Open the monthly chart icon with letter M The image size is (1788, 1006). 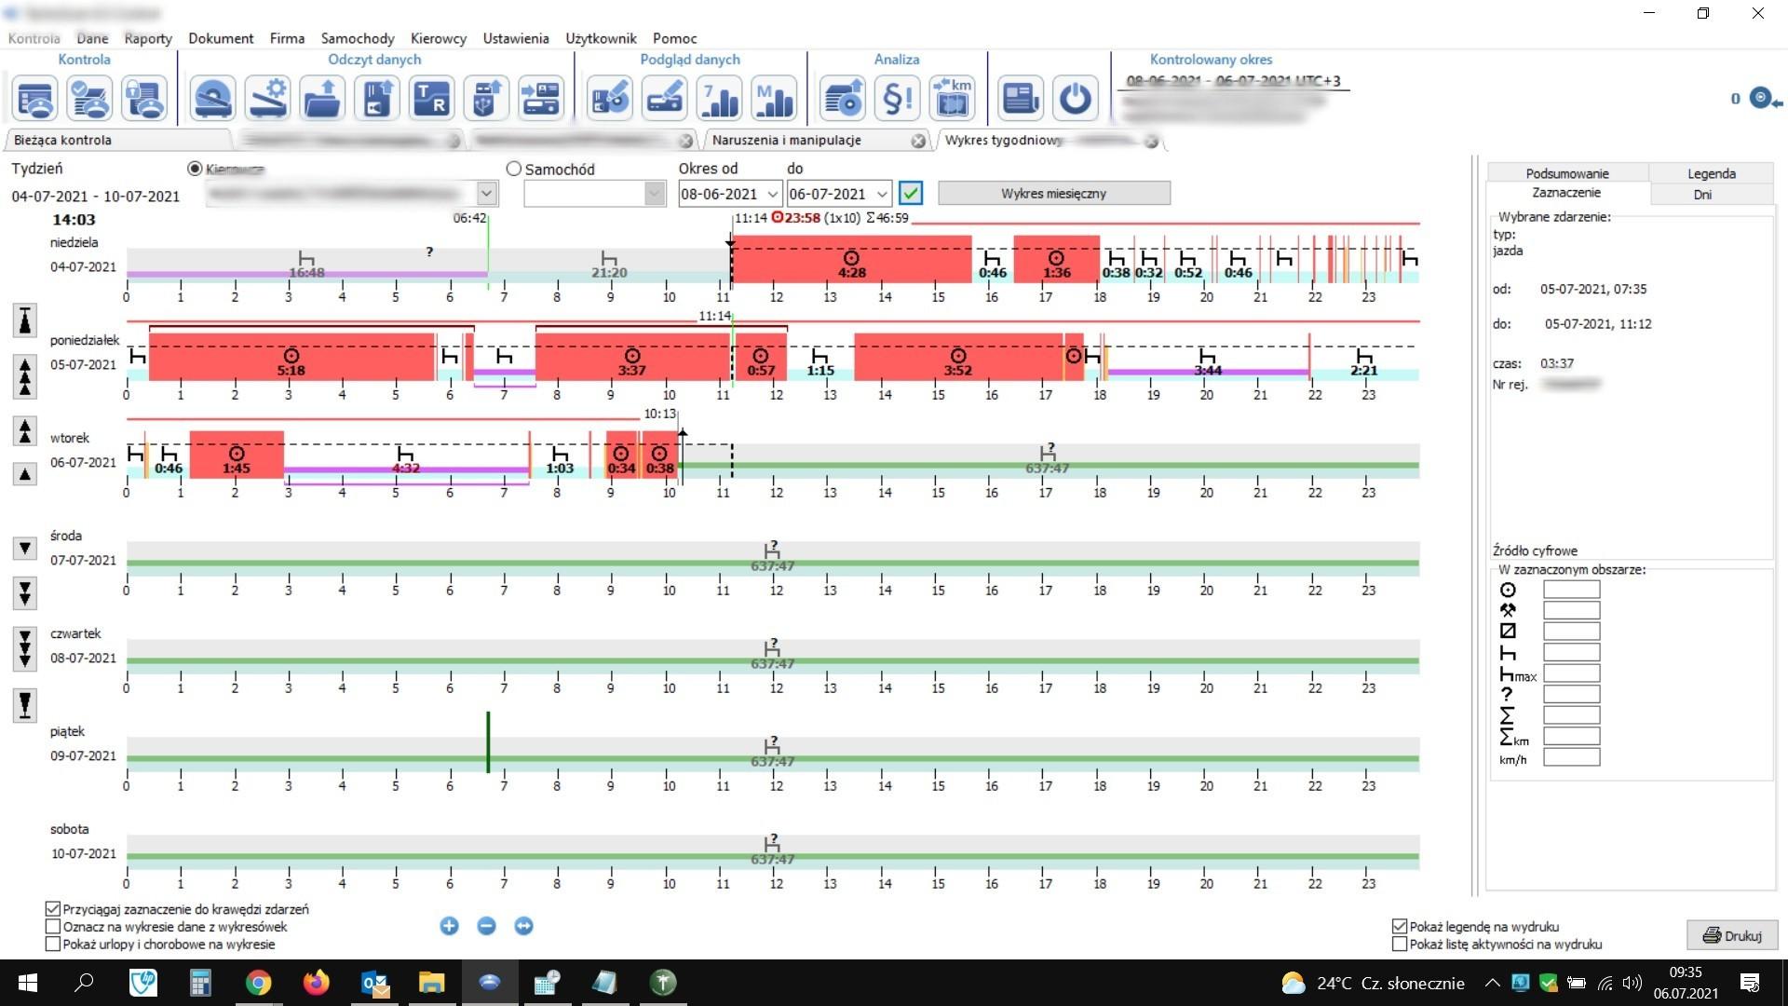tap(774, 99)
